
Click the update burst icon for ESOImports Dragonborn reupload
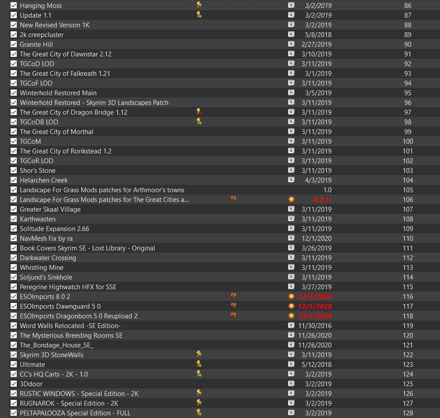pos(291,316)
